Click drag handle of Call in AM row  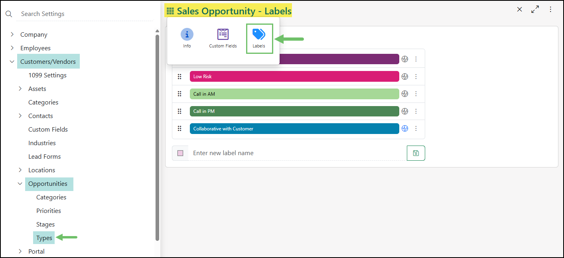(179, 94)
